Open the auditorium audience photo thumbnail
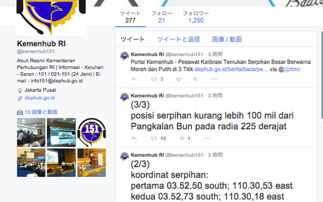The height and width of the screenshot is (202, 323). pos(31,163)
